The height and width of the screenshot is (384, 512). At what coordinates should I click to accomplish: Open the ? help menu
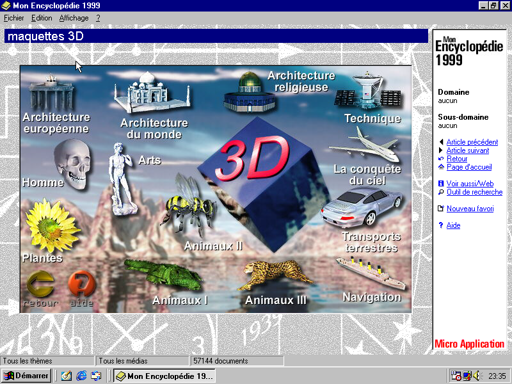[98, 18]
